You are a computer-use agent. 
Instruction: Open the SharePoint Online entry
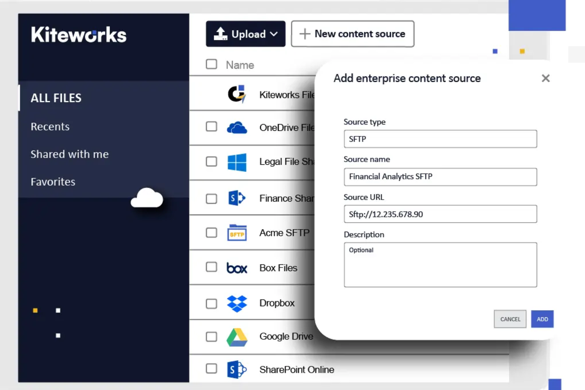297,369
